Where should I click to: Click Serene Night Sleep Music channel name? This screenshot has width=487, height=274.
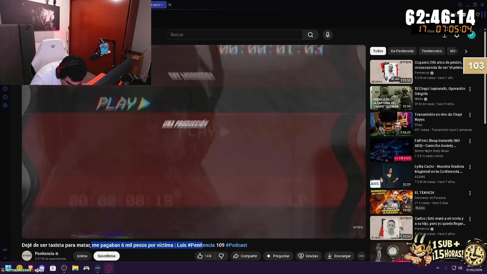[x=432, y=151]
